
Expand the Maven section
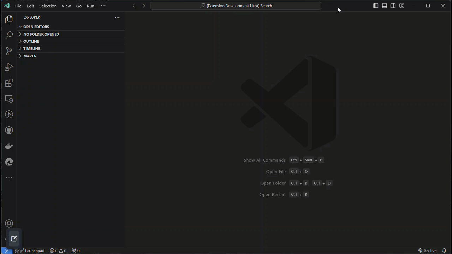click(x=71, y=56)
